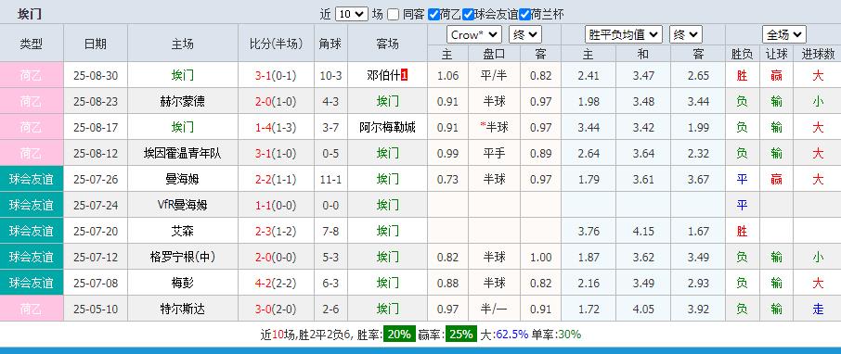Screen dimensions: 841x354
Task: Click the 赫尔蒙德 team link
Action: click(183, 101)
